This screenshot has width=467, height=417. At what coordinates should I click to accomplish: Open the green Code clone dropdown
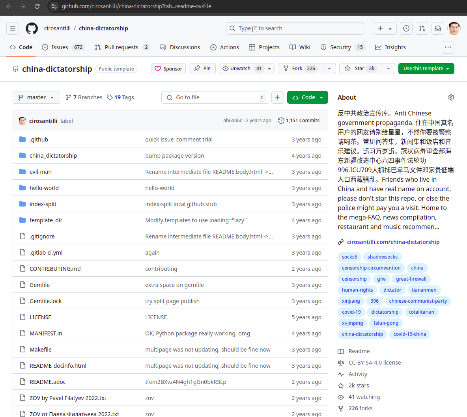tap(307, 97)
